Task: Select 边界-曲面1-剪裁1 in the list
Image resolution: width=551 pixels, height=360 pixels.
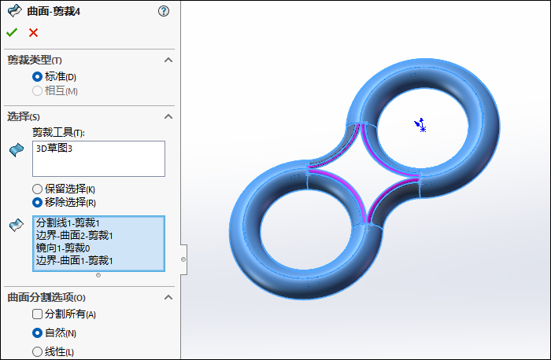Action: 74,261
